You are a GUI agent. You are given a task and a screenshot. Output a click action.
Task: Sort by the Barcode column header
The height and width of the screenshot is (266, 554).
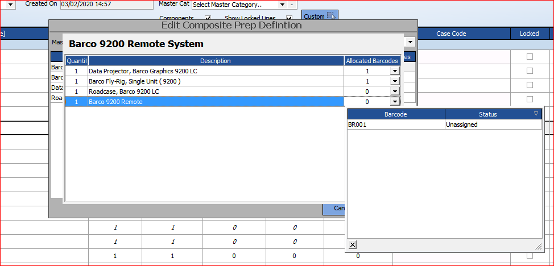pos(396,114)
